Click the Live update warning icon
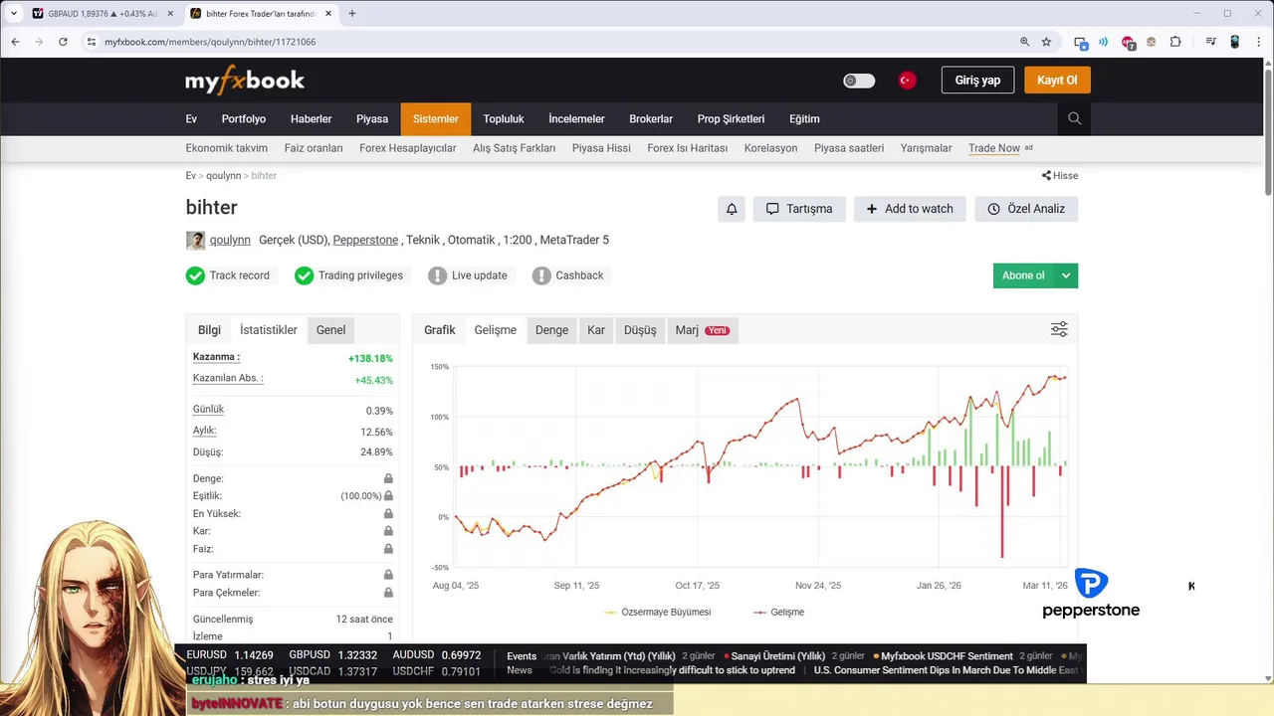Image resolution: width=1274 pixels, height=716 pixels. (437, 275)
